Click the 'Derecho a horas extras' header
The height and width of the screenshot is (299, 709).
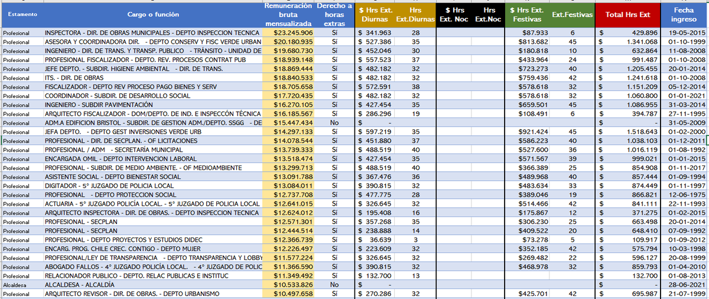[x=334, y=15]
